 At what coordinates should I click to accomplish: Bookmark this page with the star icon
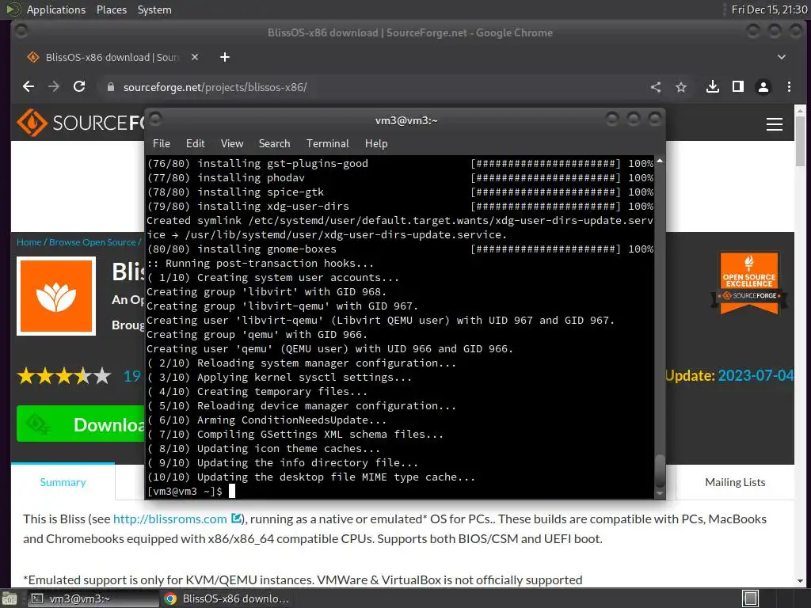click(x=681, y=87)
